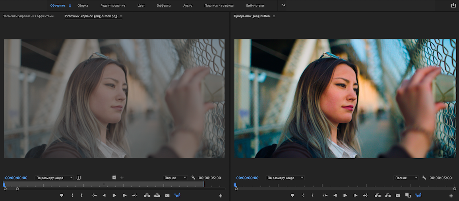Open Program monitor playback resolution dropdown

tap(406, 178)
